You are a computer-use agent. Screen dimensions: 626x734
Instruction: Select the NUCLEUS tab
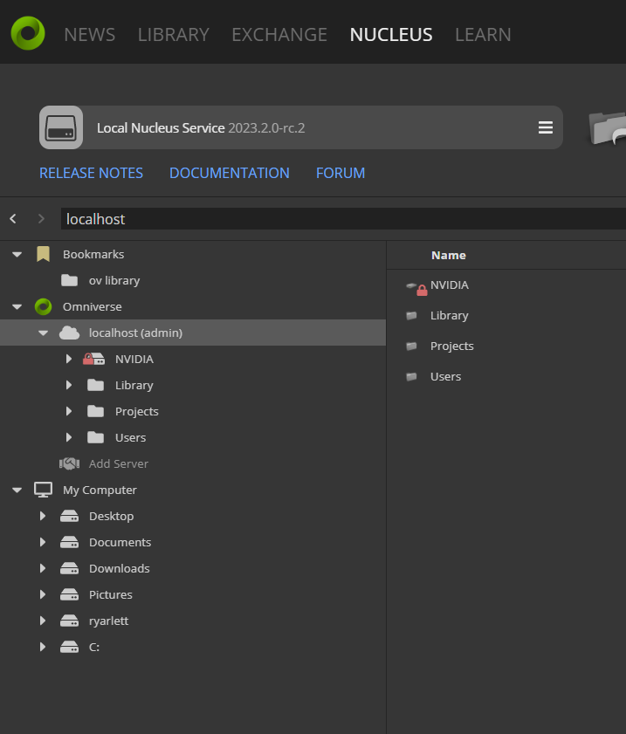click(x=391, y=35)
